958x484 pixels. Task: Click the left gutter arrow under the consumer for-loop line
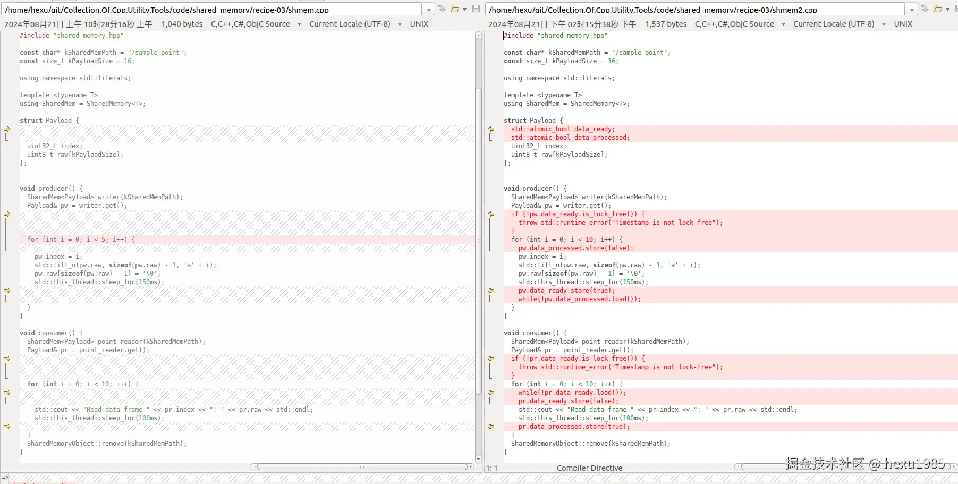point(7,393)
